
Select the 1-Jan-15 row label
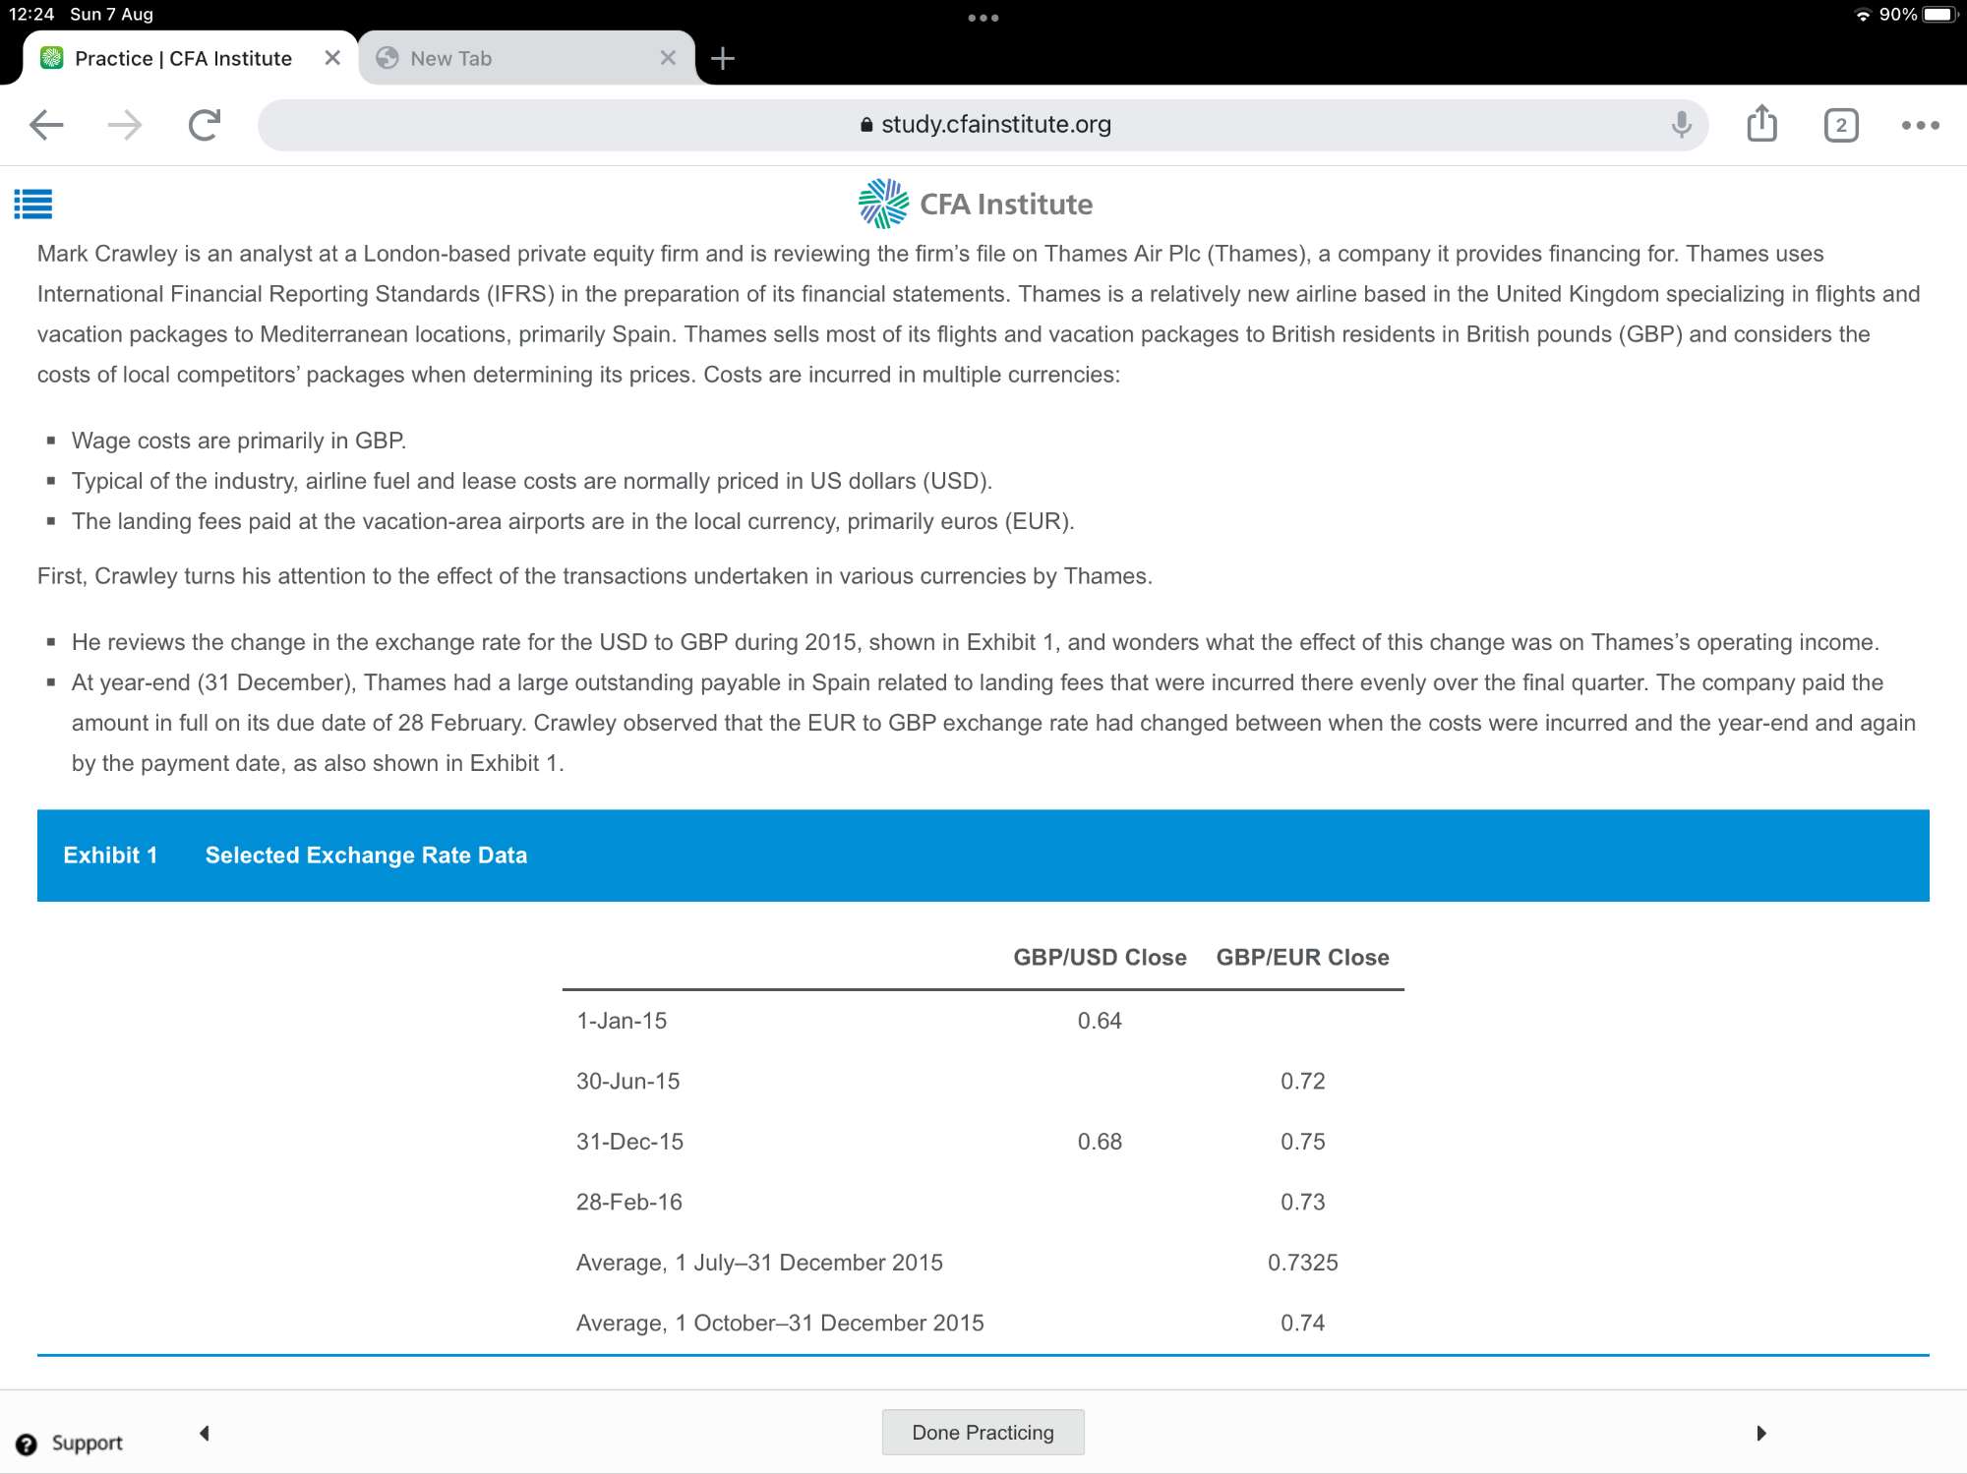(x=622, y=1021)
